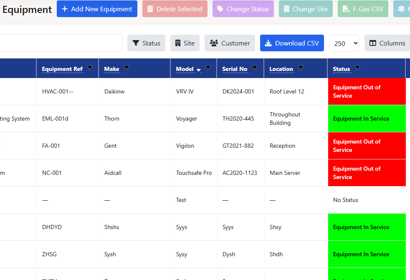The height and width of the screenshot is (280, 410).
Task: Click DHDYD reference cell
Action: coord(68,227)
